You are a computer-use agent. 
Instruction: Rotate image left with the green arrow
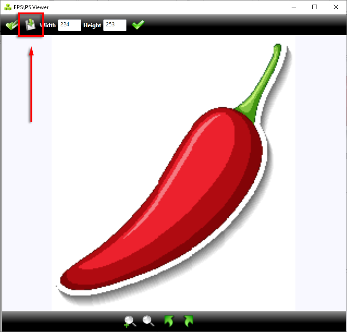[169, 321]
